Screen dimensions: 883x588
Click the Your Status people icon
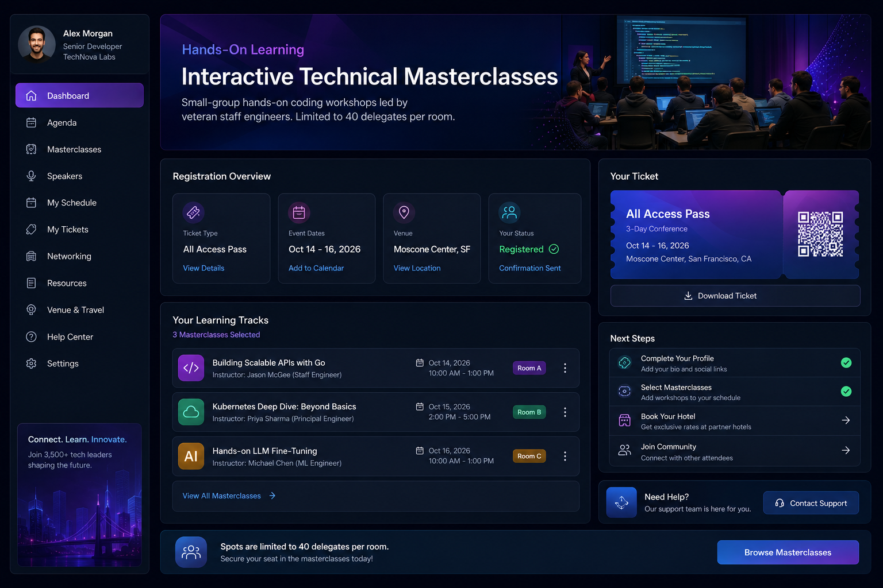509,212
